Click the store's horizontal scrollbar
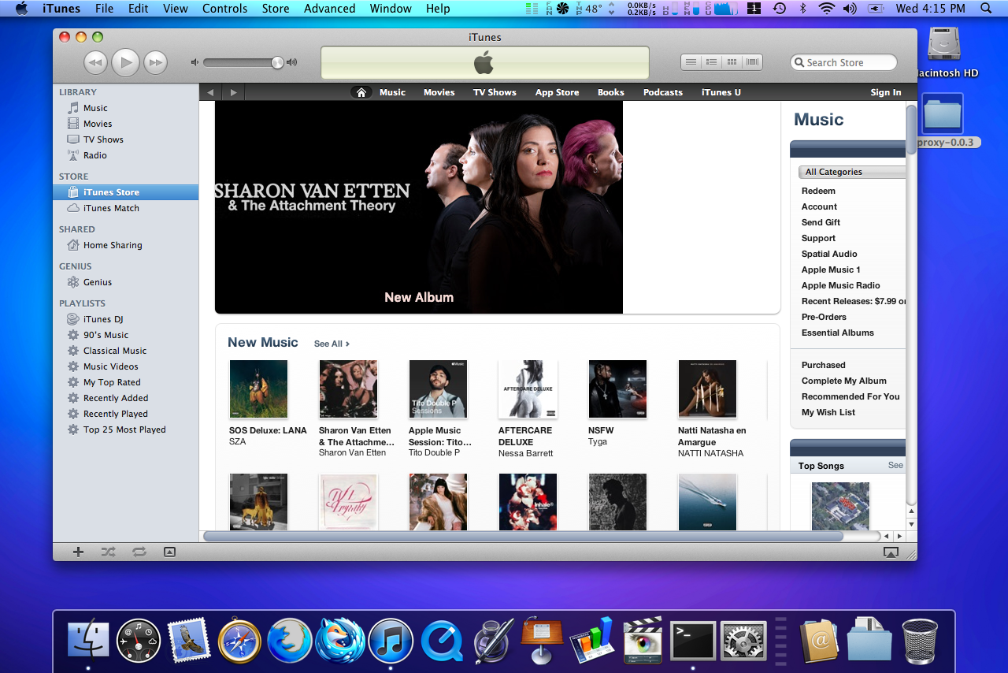The image size is (1008, 673). [x=523, y=536]
